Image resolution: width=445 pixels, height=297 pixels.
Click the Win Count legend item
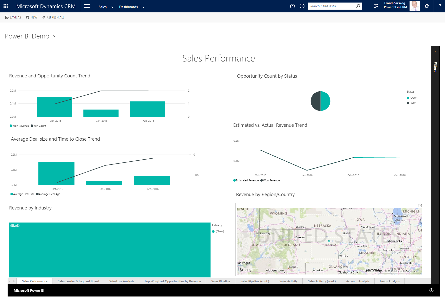click(x=38, y=126)
